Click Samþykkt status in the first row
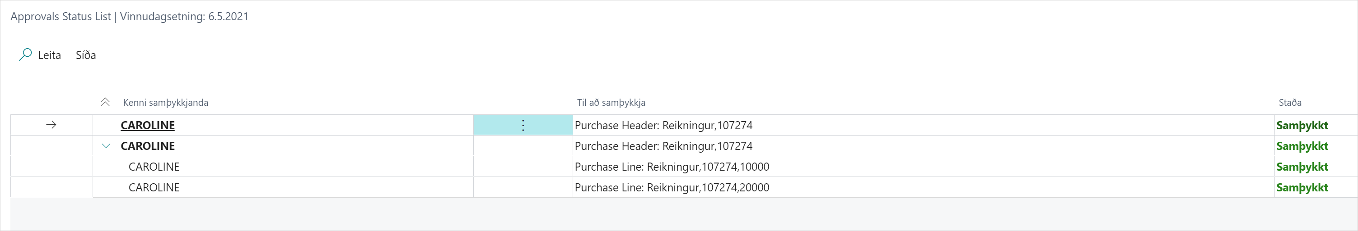Screen dimensions: 1358x231 [1302, 125]
